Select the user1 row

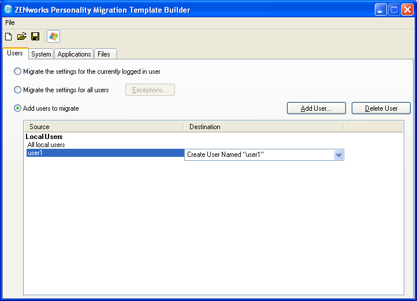[x=105, y=153]
